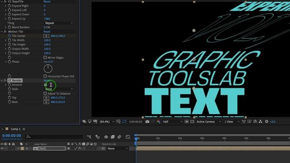The image size is (290, 163).
Task: Toggle the Blend Borders stopwatch
Action: (x=10, y=27)
